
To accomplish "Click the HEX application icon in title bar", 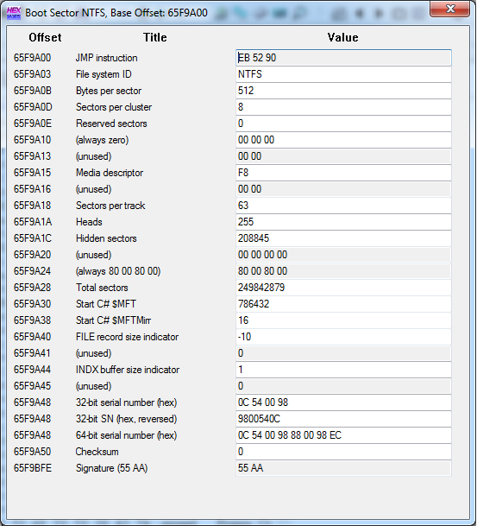I will (14, 13).
